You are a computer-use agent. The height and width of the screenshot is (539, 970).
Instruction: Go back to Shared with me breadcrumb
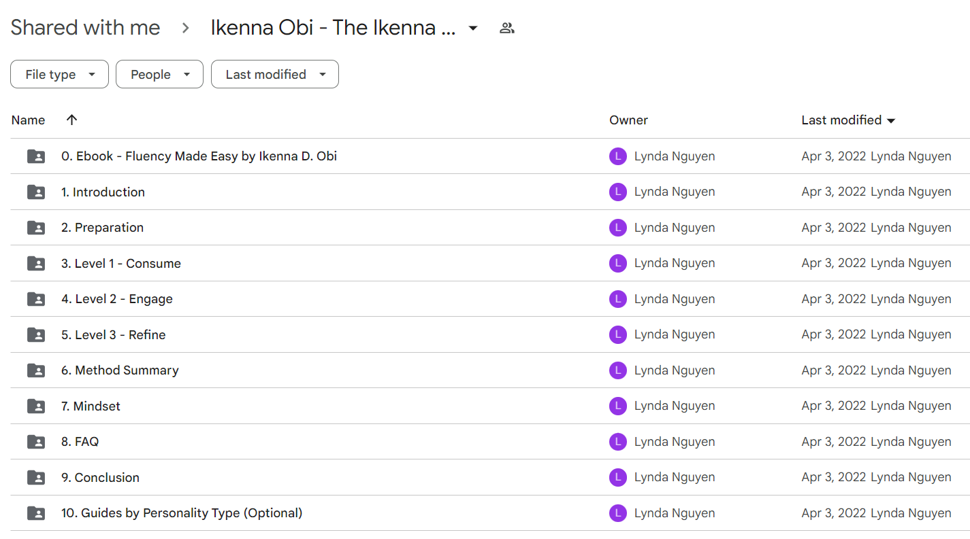coord(85,28)
